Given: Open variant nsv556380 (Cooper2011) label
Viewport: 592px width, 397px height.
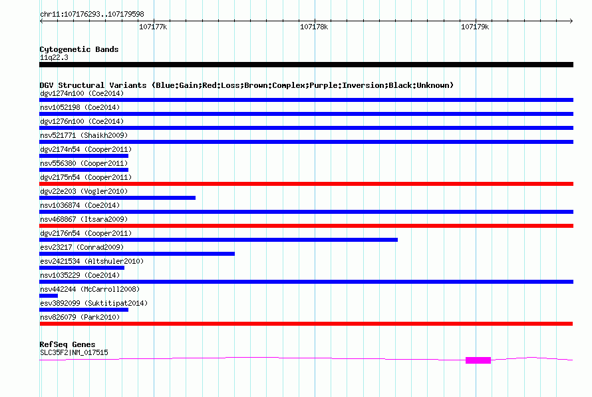Looking at the screenshot, I should pos(84,163).
